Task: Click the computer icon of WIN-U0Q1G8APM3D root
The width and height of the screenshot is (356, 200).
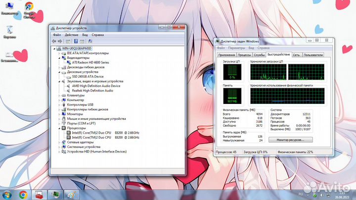Action: 59,49
